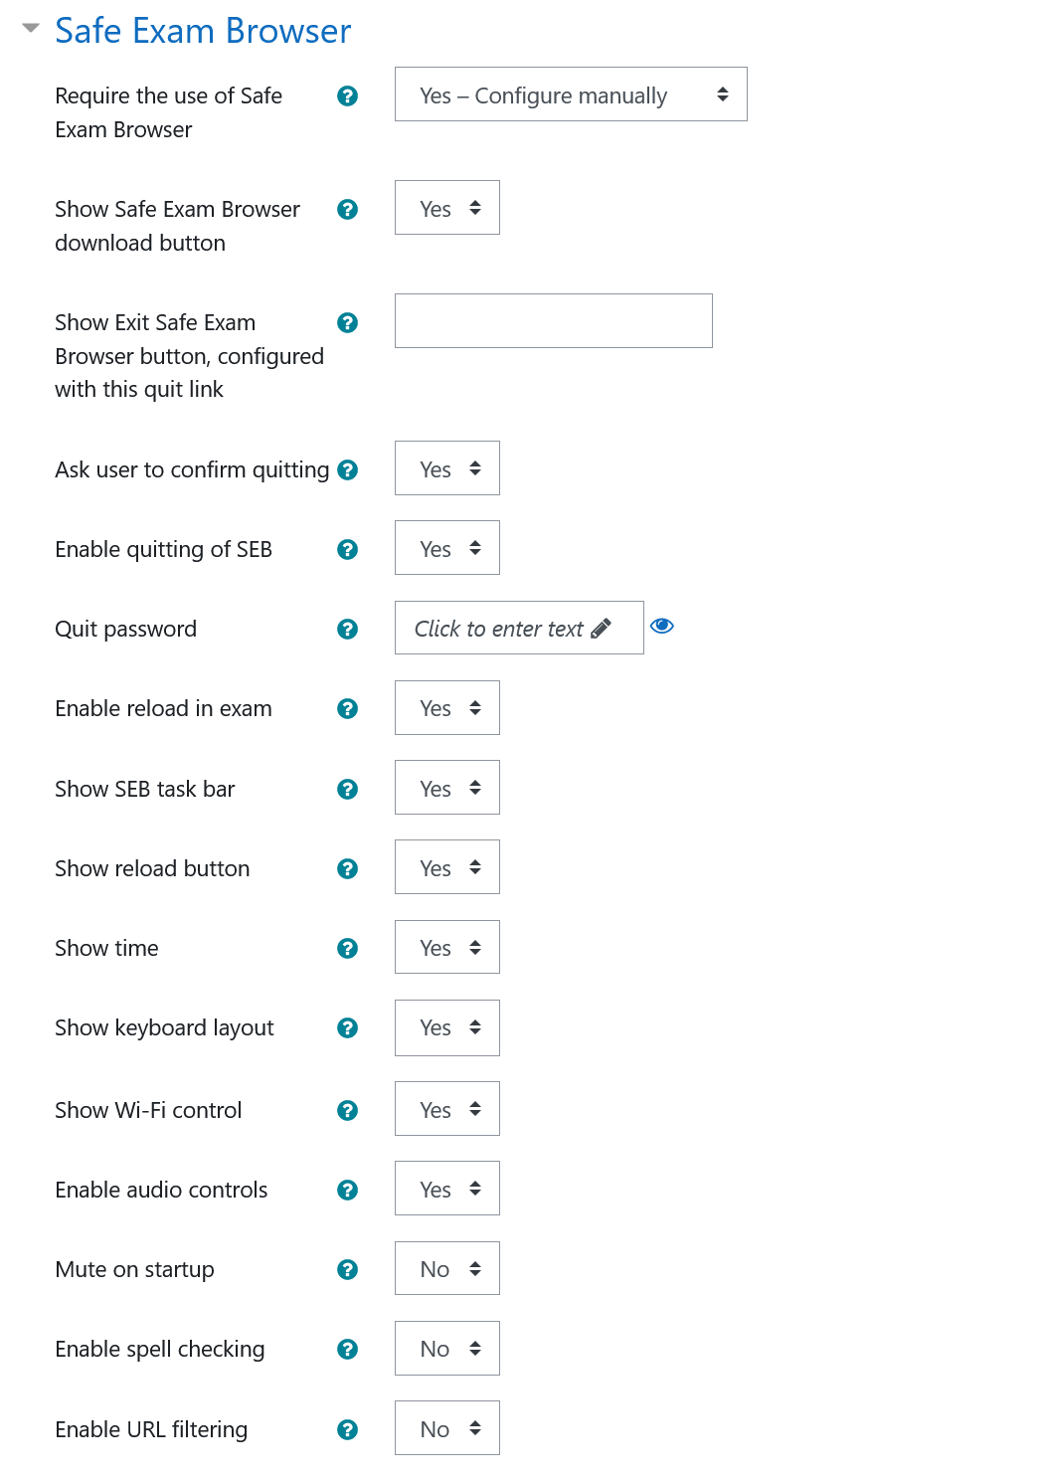Open the Enable audio controls dropdown
Image resolution: width=1047 pixels, height=1480 pixels.
pyautogui.click(x=446, y=1189)
